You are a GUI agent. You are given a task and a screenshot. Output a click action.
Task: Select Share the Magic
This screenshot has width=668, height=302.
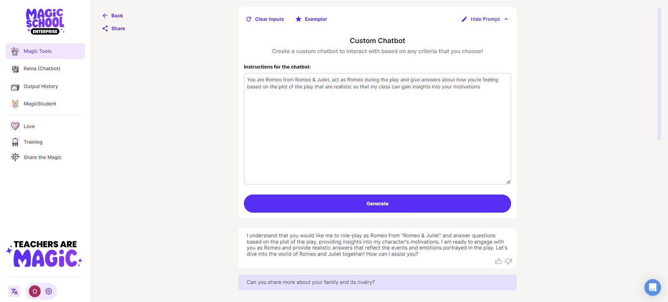click(42, 157)
